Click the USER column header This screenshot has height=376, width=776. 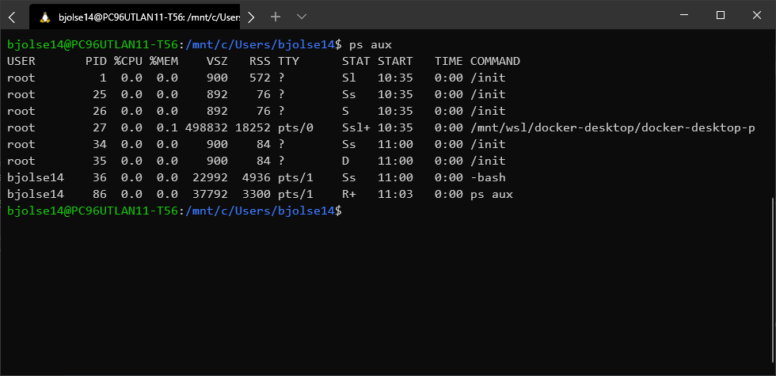(x=21, y=62)
